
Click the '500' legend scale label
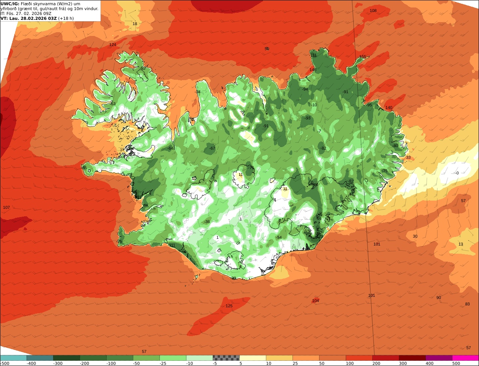pyautogui.click(x=456, y=363)
